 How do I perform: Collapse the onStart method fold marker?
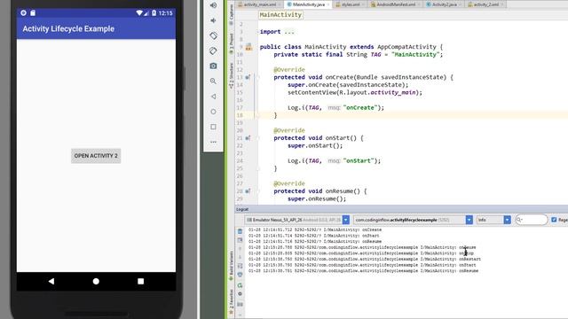257,138
